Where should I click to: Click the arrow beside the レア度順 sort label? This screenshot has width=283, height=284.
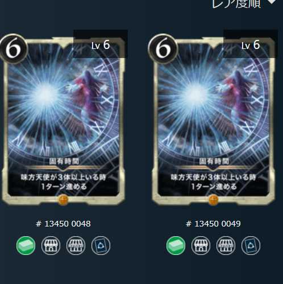(272, 2)
